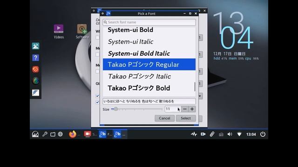Launch the orange lifebuoy icon in the dock
Screen dimensions: 298x167
pyautogui.click(x=35, y=69)
